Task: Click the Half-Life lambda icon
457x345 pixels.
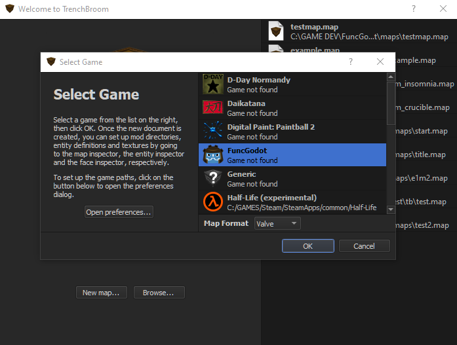Action: tap(213, 202)
